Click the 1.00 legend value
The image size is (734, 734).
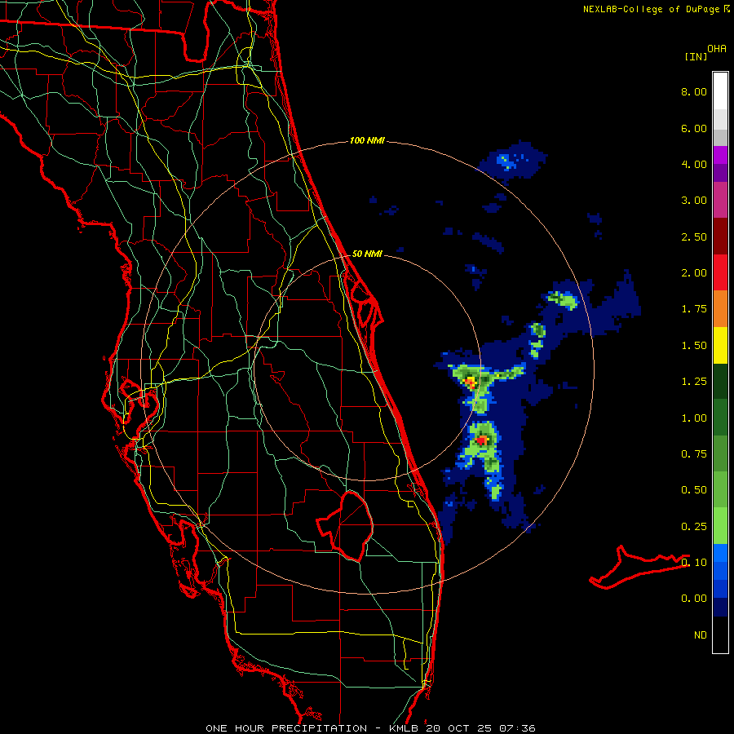694,418
